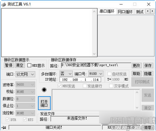Select the 串口循环 tab
Screen dimensions: 156x131
pyautogui.click(x=107, y=11)
